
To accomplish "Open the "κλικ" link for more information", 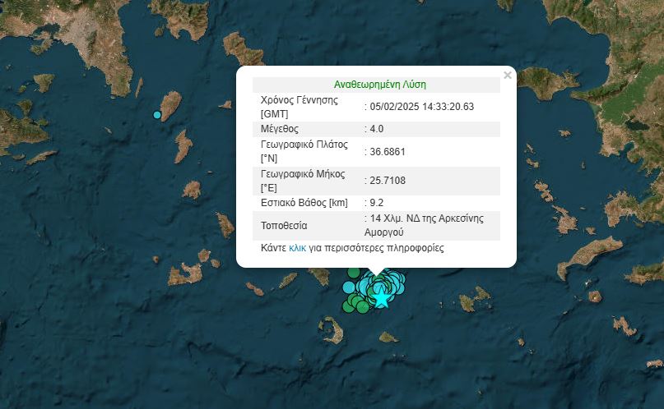I will 297,247.
